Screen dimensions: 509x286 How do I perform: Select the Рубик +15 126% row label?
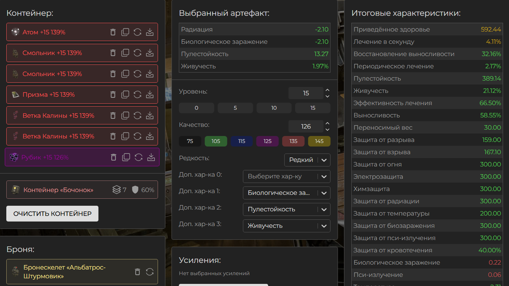click(x=45, y=157)
